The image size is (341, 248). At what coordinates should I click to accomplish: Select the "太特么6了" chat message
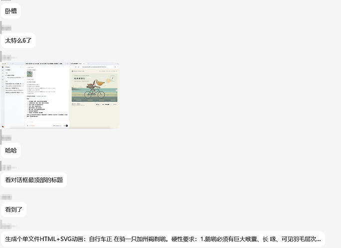[18, 40]
